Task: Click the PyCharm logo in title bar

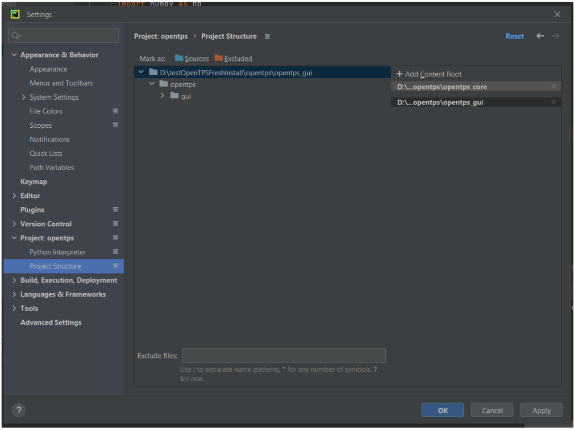Action: [15, 14]
